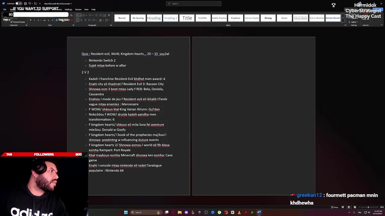This screenshot has height=216, width=385.
Task: Open the Help tab
Action: coord(93,10)
